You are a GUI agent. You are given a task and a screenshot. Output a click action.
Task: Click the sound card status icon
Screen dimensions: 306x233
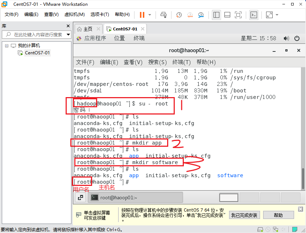point(283,229)
